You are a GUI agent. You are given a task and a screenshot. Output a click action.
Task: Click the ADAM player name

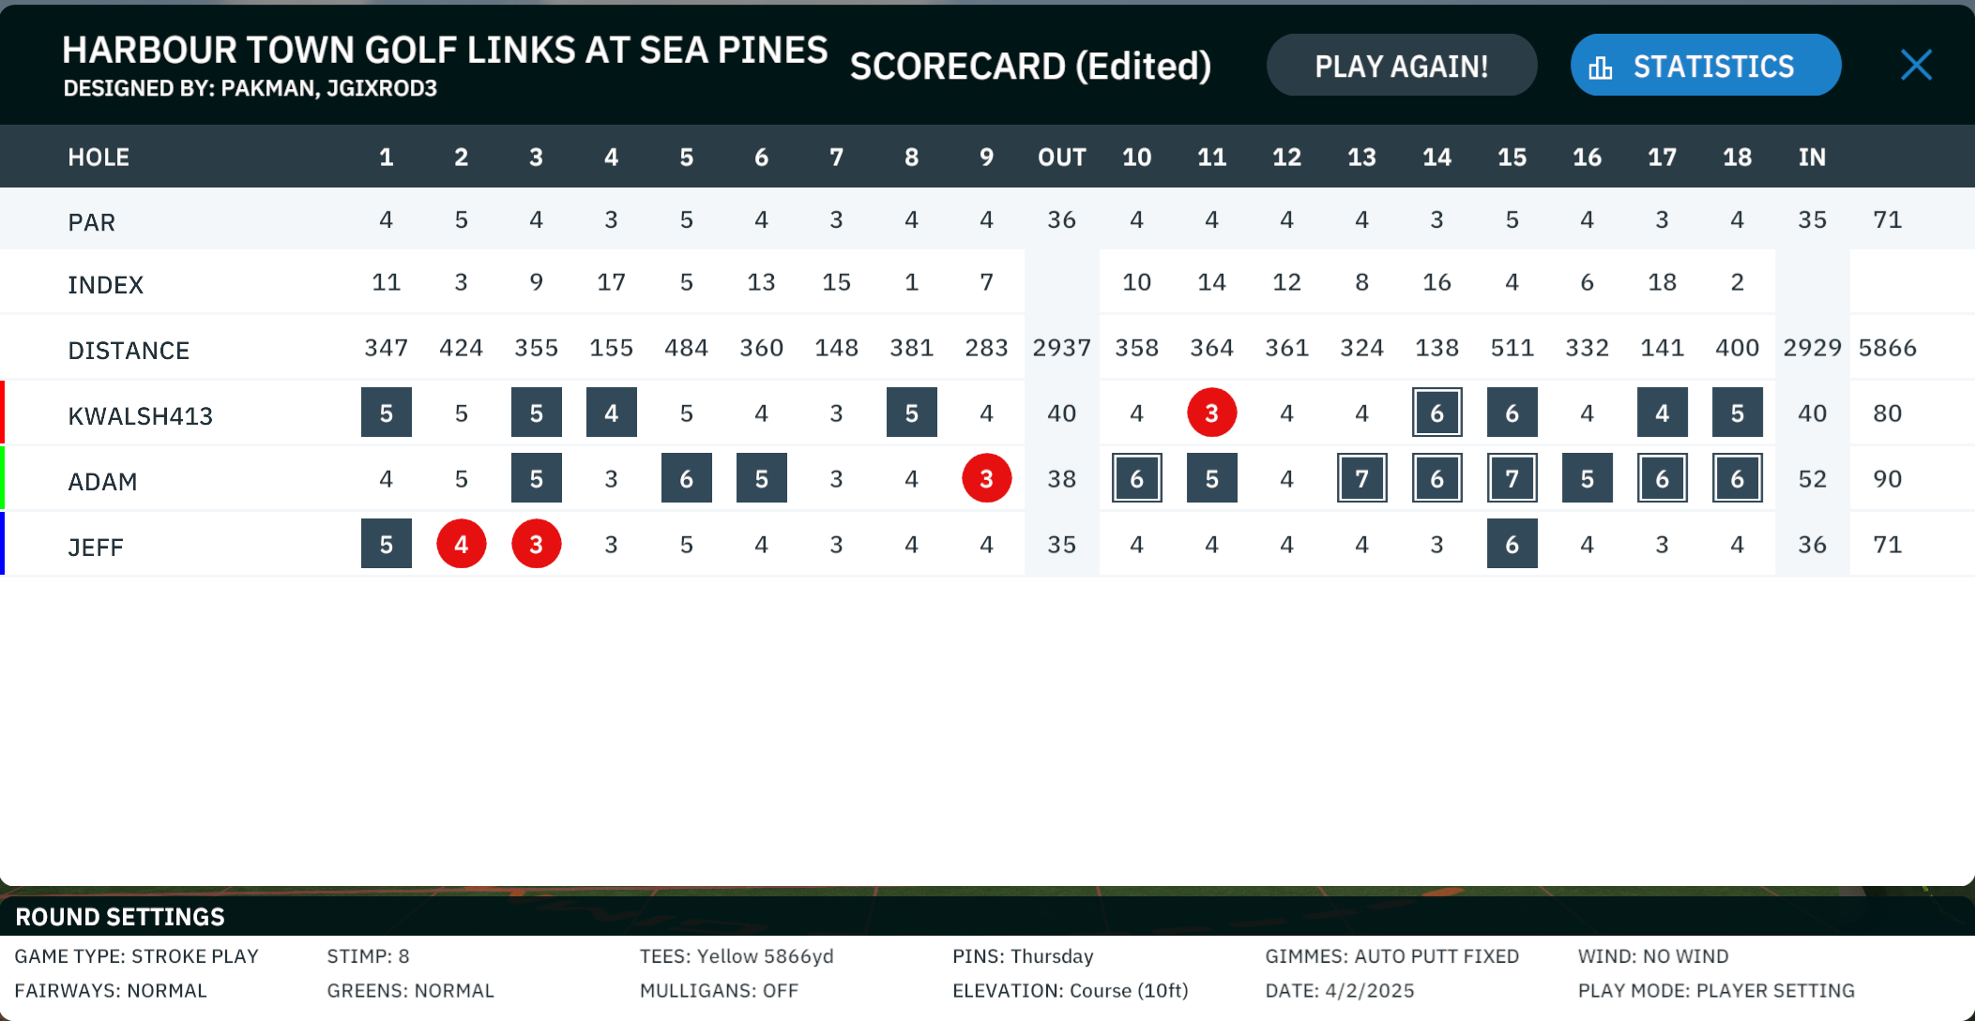pos(102,481)
